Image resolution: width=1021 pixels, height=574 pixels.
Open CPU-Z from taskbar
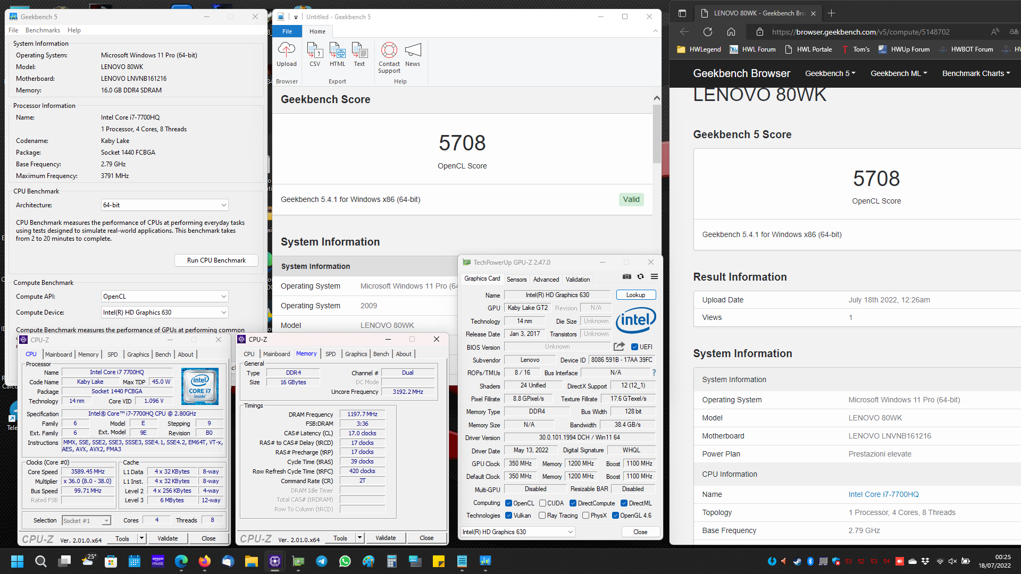pos(275,561)
